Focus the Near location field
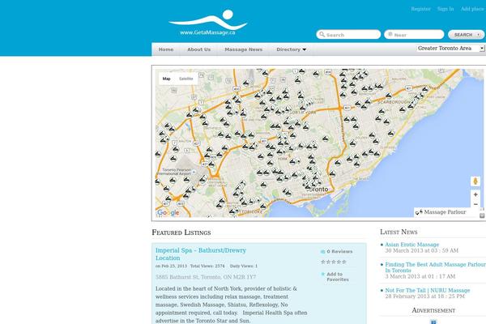486x324 pixels. pos(414,34)
